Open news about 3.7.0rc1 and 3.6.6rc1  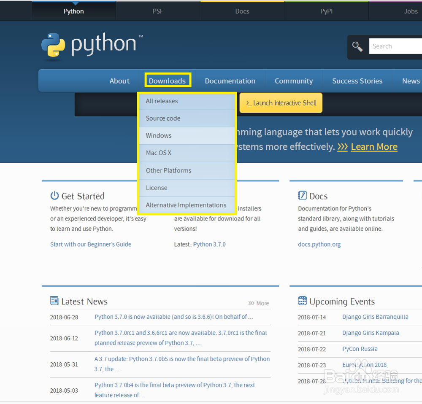pos(181,338)
